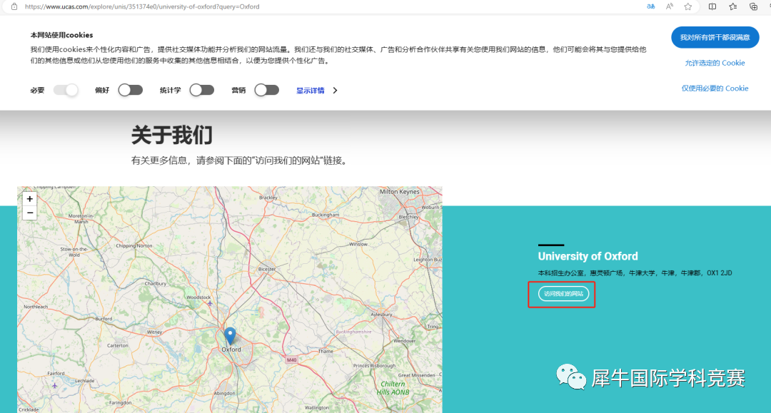Open the split screen icon
Image resolution: width=771 pixels, height=413 pixels.
(712, 6)
